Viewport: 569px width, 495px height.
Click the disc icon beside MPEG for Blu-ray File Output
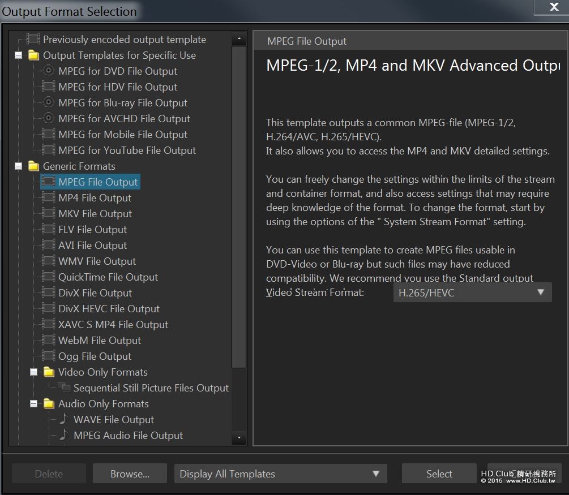click(48, 102)
